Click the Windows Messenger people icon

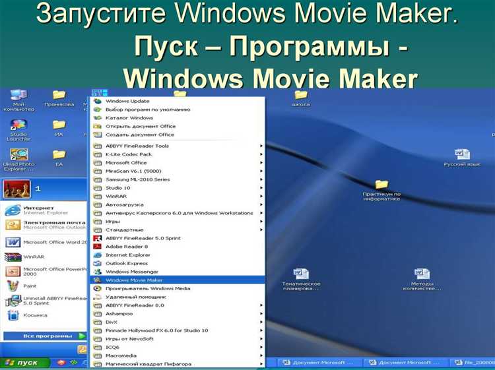[98, 272]
